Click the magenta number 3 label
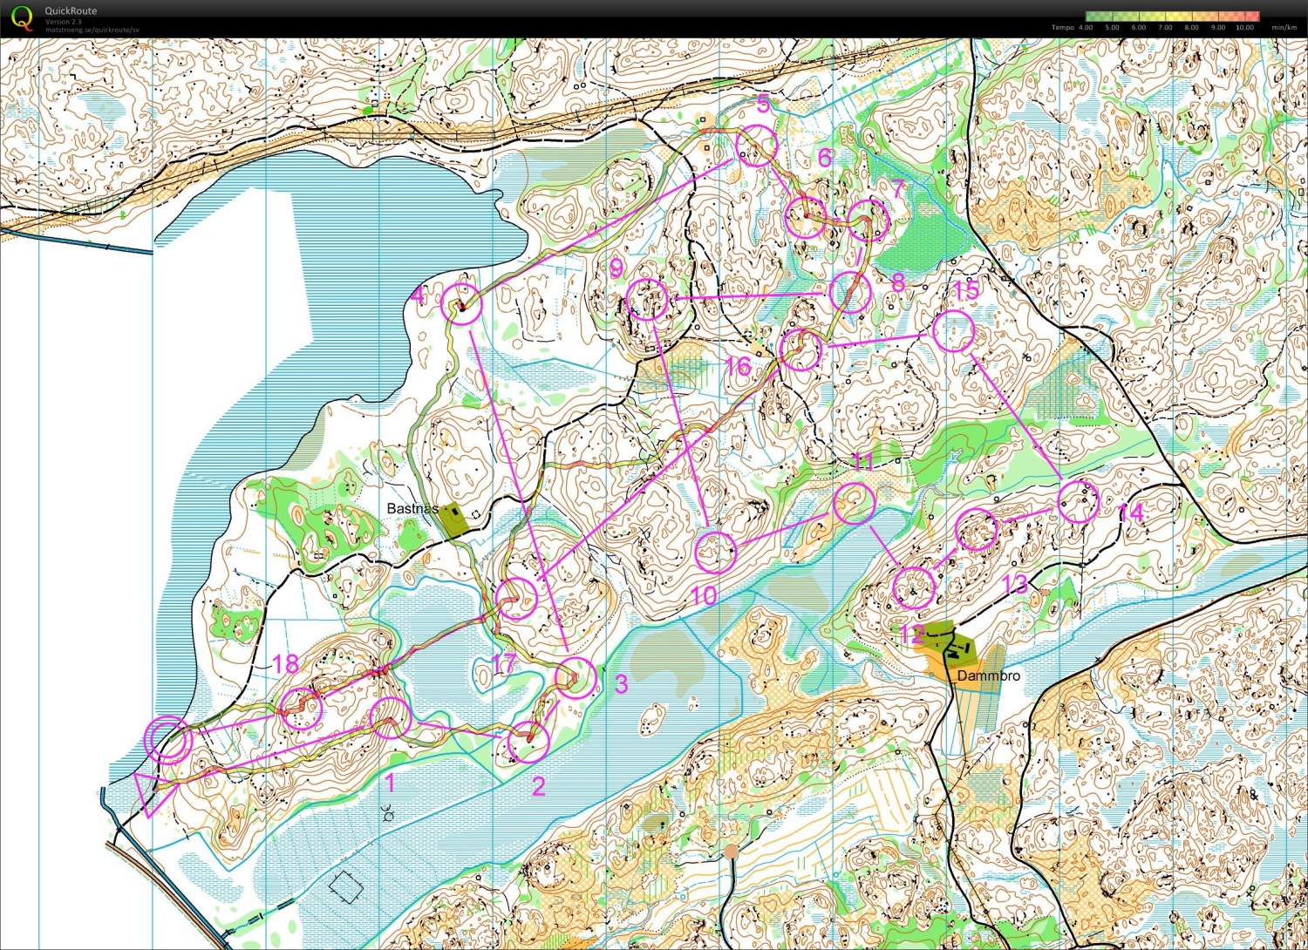This screenshot has width=1308, height=950. tap(621, 684)
